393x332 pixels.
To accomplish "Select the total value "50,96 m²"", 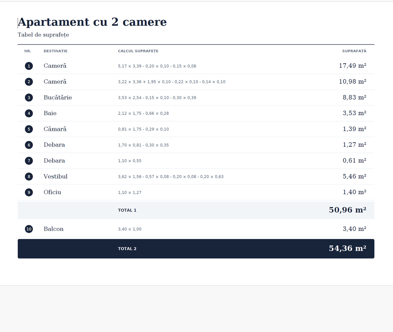I will point(348,210).
